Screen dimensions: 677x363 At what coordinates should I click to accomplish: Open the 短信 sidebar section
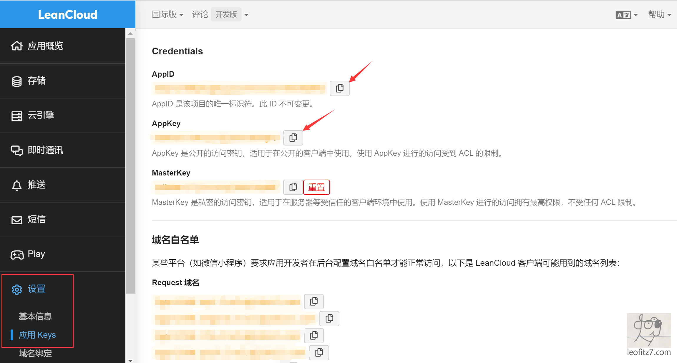(x=36, y=220)
